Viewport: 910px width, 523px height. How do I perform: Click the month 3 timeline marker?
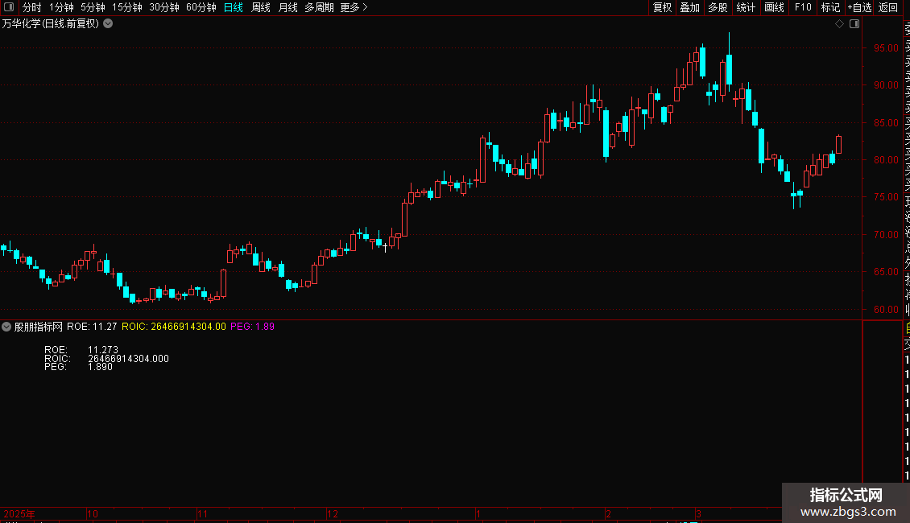click(699, 513)
